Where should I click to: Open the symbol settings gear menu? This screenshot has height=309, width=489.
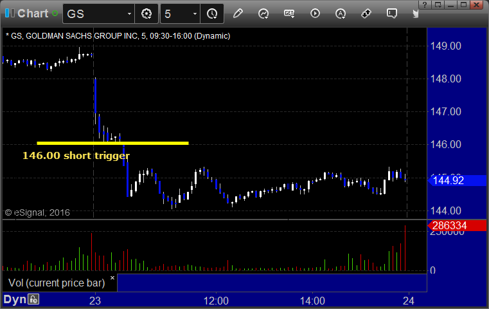[147, 14]
